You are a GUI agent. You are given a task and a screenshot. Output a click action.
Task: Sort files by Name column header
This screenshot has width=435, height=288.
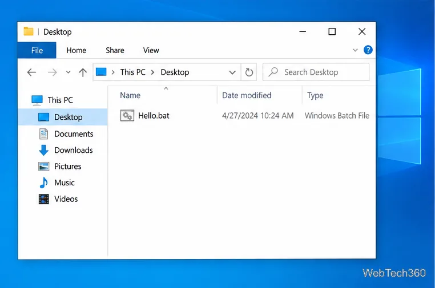pyautogui.click(x=130, y=95)
